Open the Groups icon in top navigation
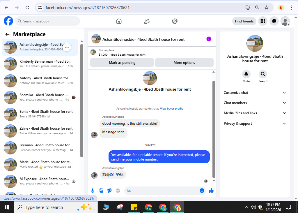 pos(175,21)
